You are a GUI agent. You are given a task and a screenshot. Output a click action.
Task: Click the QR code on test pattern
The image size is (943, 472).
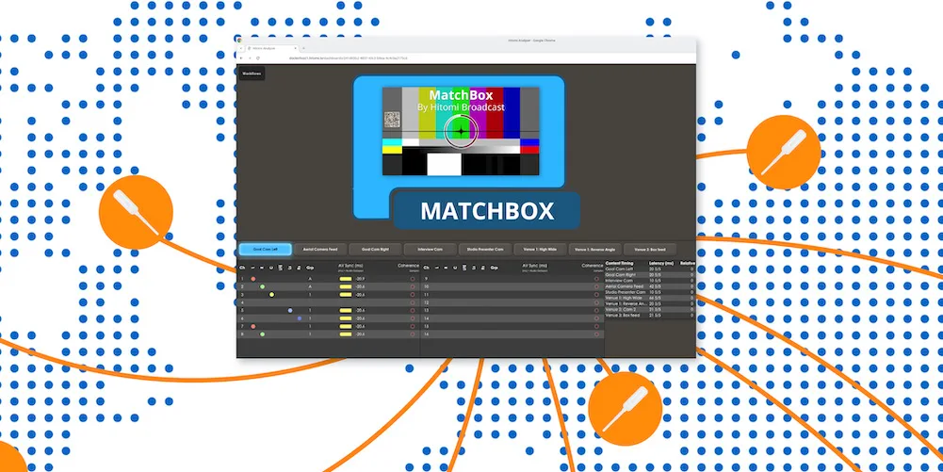tap(392, 120)
